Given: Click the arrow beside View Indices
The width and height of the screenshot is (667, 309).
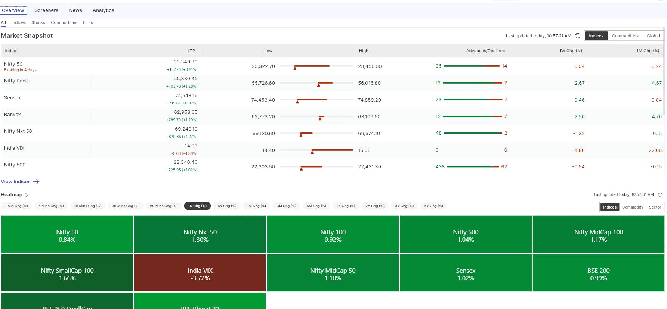Looking at the screenshot, I should tap(36, 182).
